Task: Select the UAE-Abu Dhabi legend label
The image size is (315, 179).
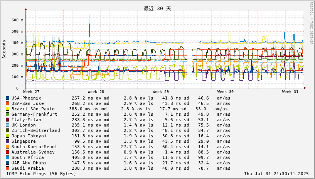Action: click(29, 163)
